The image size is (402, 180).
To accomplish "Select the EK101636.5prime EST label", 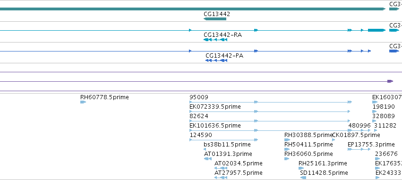I will [215, 126].
